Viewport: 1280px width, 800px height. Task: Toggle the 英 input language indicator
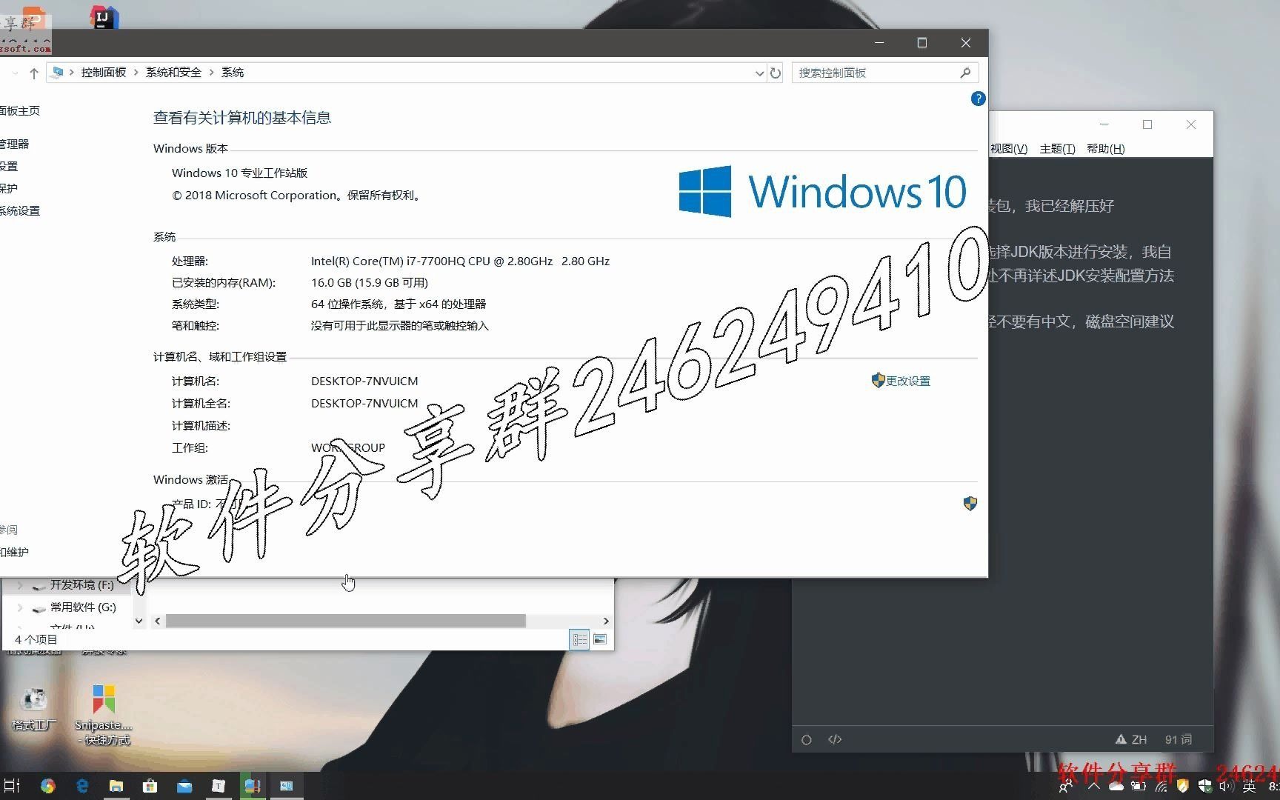pos(1250,787)
